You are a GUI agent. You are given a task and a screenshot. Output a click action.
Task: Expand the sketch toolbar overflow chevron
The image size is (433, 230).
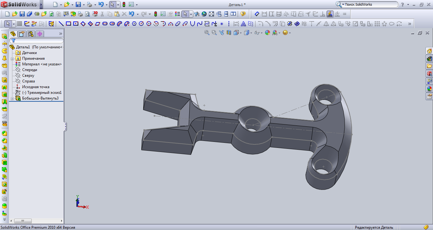pyautogui.click(x=410, y=24)
